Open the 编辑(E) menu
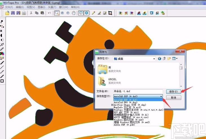This screenshot has height=139, width=206. (20, 7)
